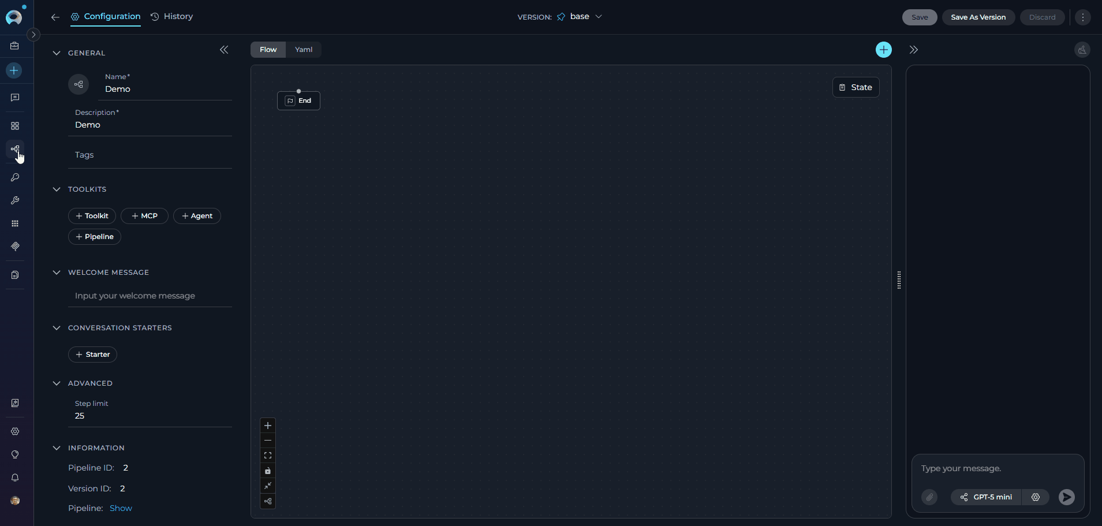Open the notifications bell in the sidebar
The height and width of the screenshot is (526, 1102).
tap(15, 477)
